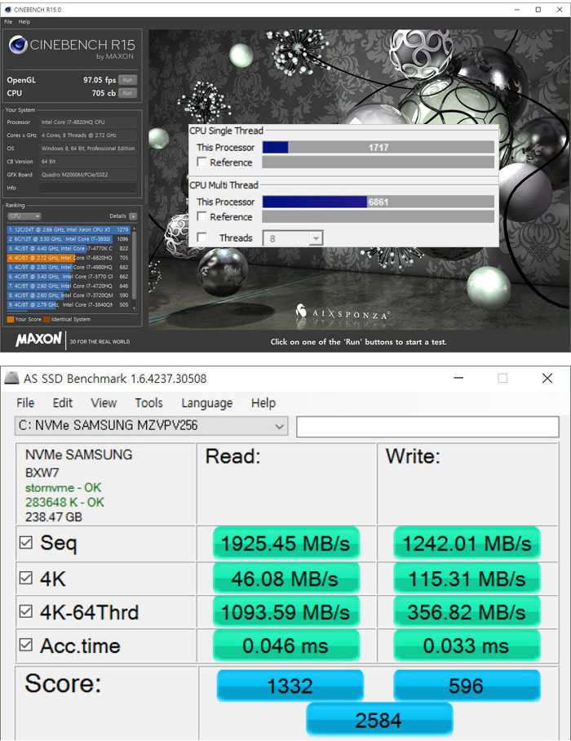Open AS SSD Tools menu
571x741 pixels.
pos(148,403)
